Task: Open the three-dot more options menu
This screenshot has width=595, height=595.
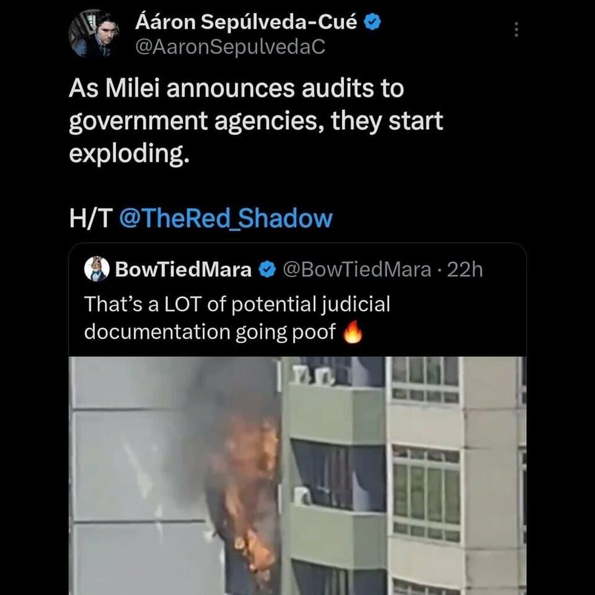Action: click(x=516, y=29)
